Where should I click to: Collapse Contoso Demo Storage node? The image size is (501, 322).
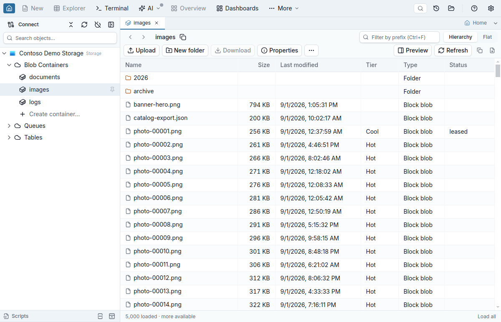click(x=4, y=53)
